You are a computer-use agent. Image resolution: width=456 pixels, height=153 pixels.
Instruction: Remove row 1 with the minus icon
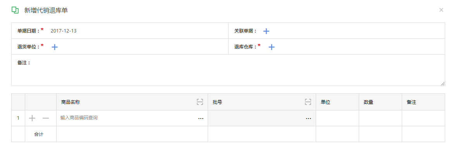pyautogui.click(x=46, y=118)
